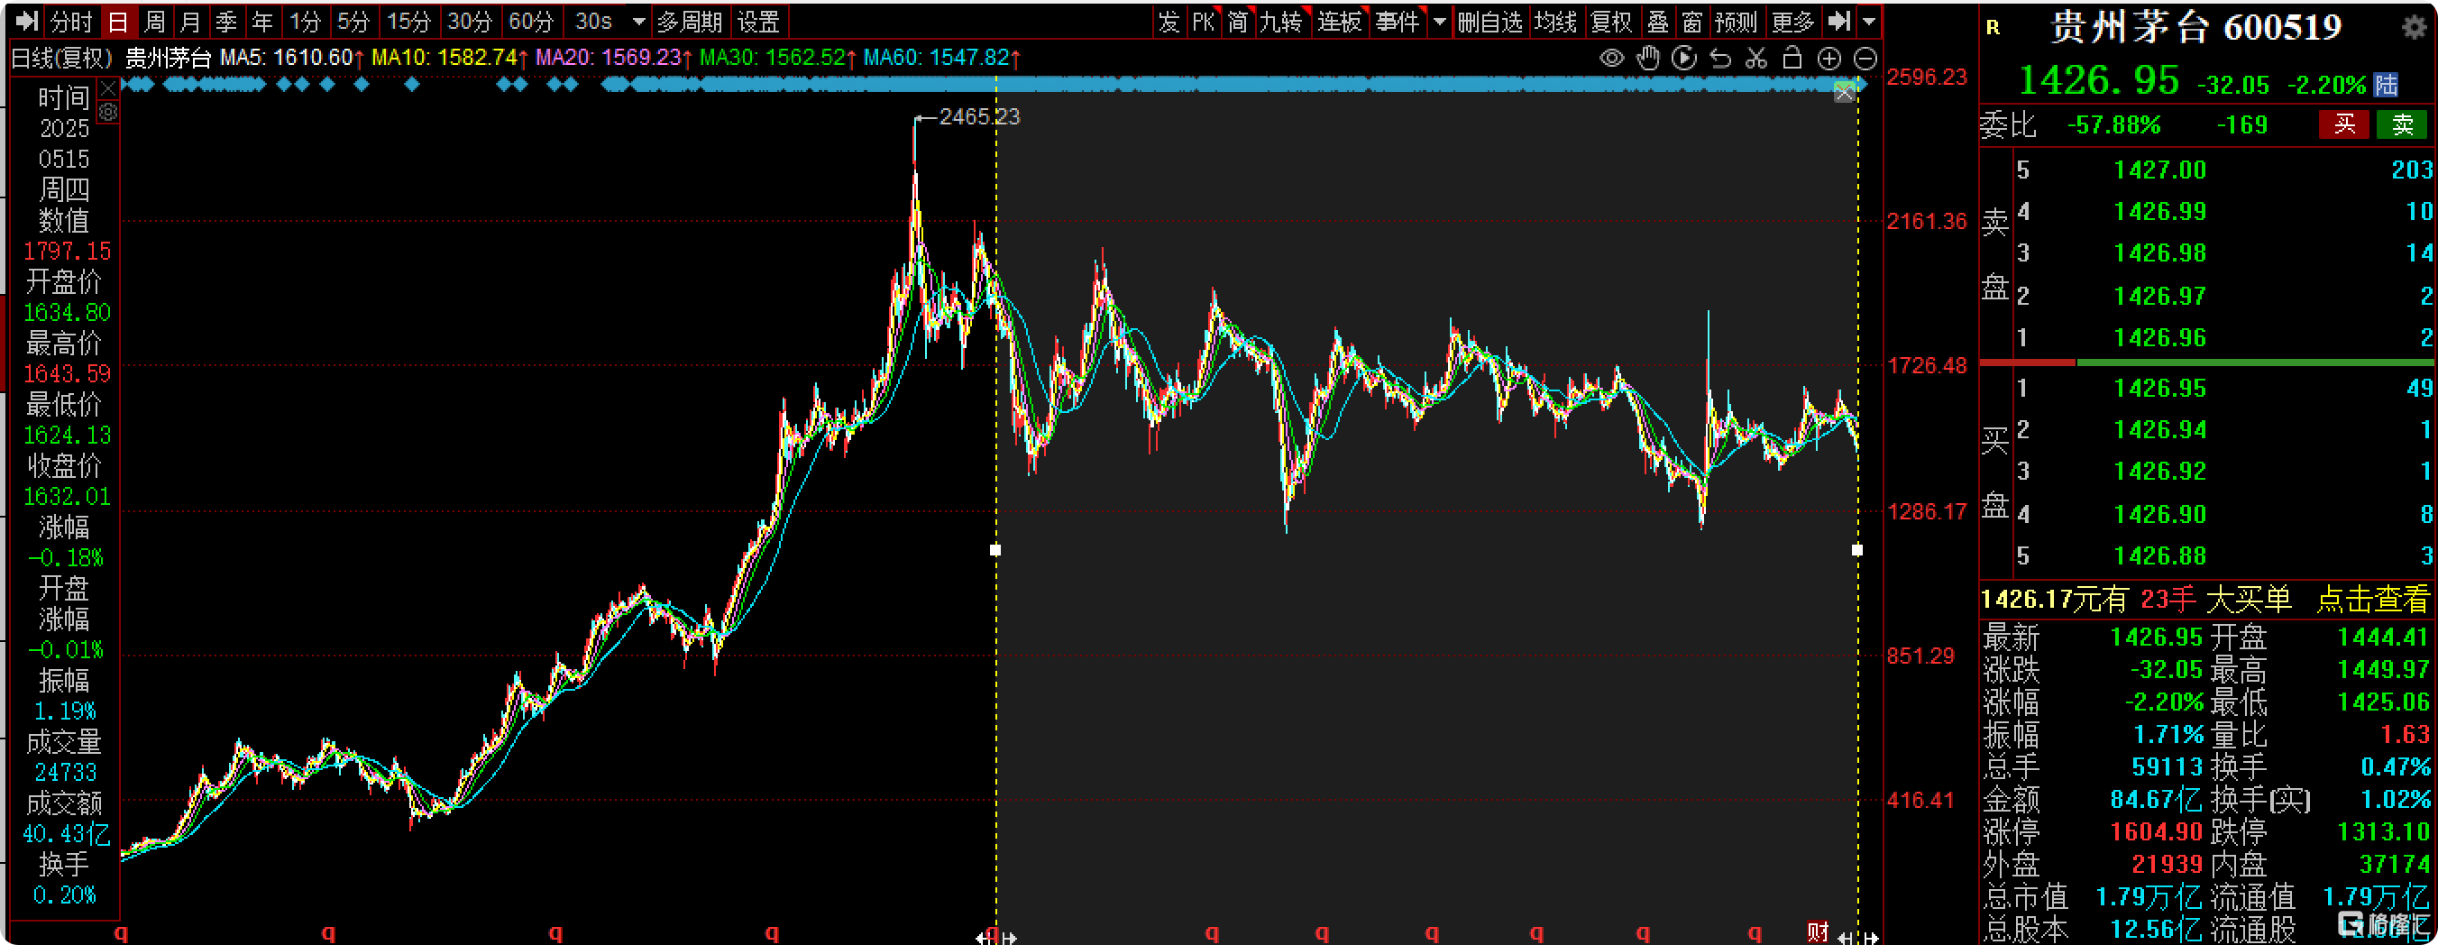2438x945 pixels.
Task: Click the 2465.23 peak price label
Action: pyautogui.click(x=978, y=116)
